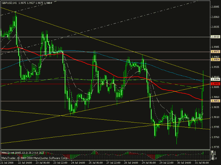This screenshot has width=221, height=165.
Task: Select the 1.9935 price axis label
Action: pyautogui.click(x=215, y=67)
